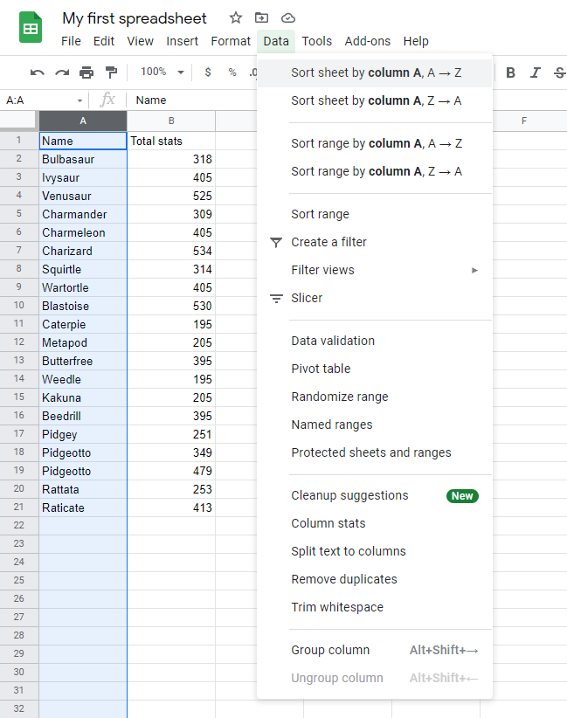Click the redo arrow in toolbar
The width and height of the screenshot is (567, 718).
62,72
